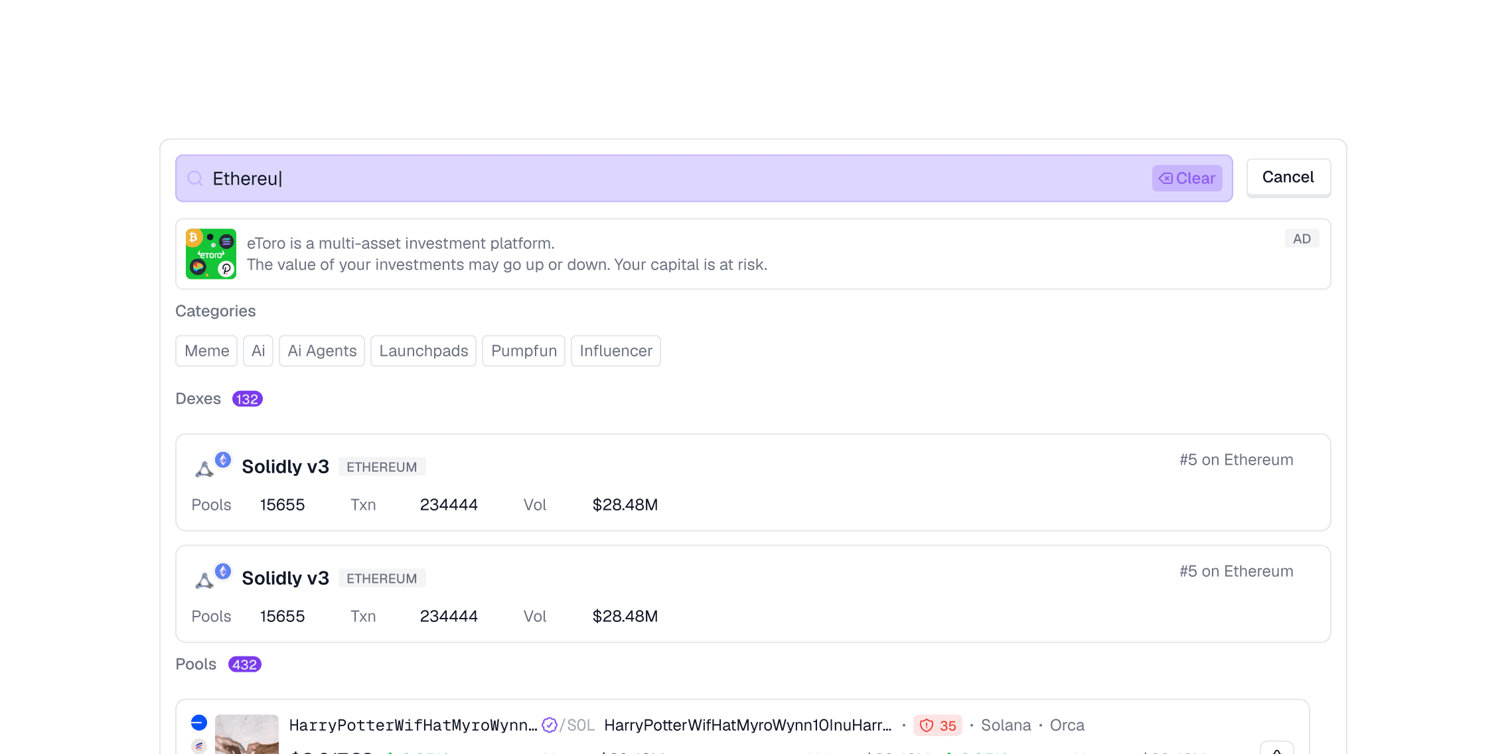Click second card's 15655 pools value
The width and height of the screenshot is (1508, 754).
coord(282,617)
